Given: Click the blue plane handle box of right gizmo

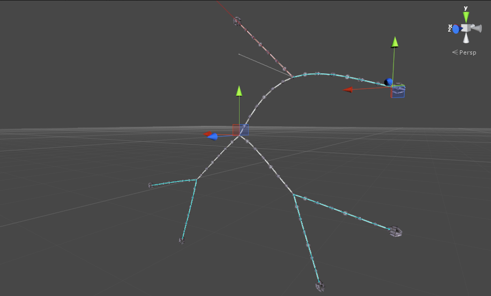Looking at the screenshot, I should click(398, 92).
